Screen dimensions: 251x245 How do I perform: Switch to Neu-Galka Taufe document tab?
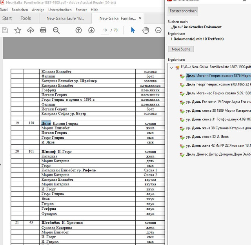coord(65,18)
